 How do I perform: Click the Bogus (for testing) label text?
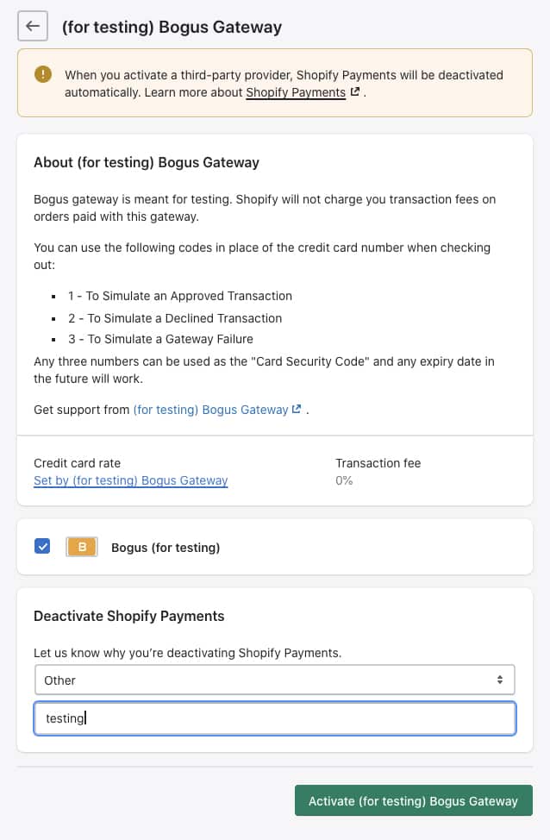pyautogui.click(x=166, y=548)
